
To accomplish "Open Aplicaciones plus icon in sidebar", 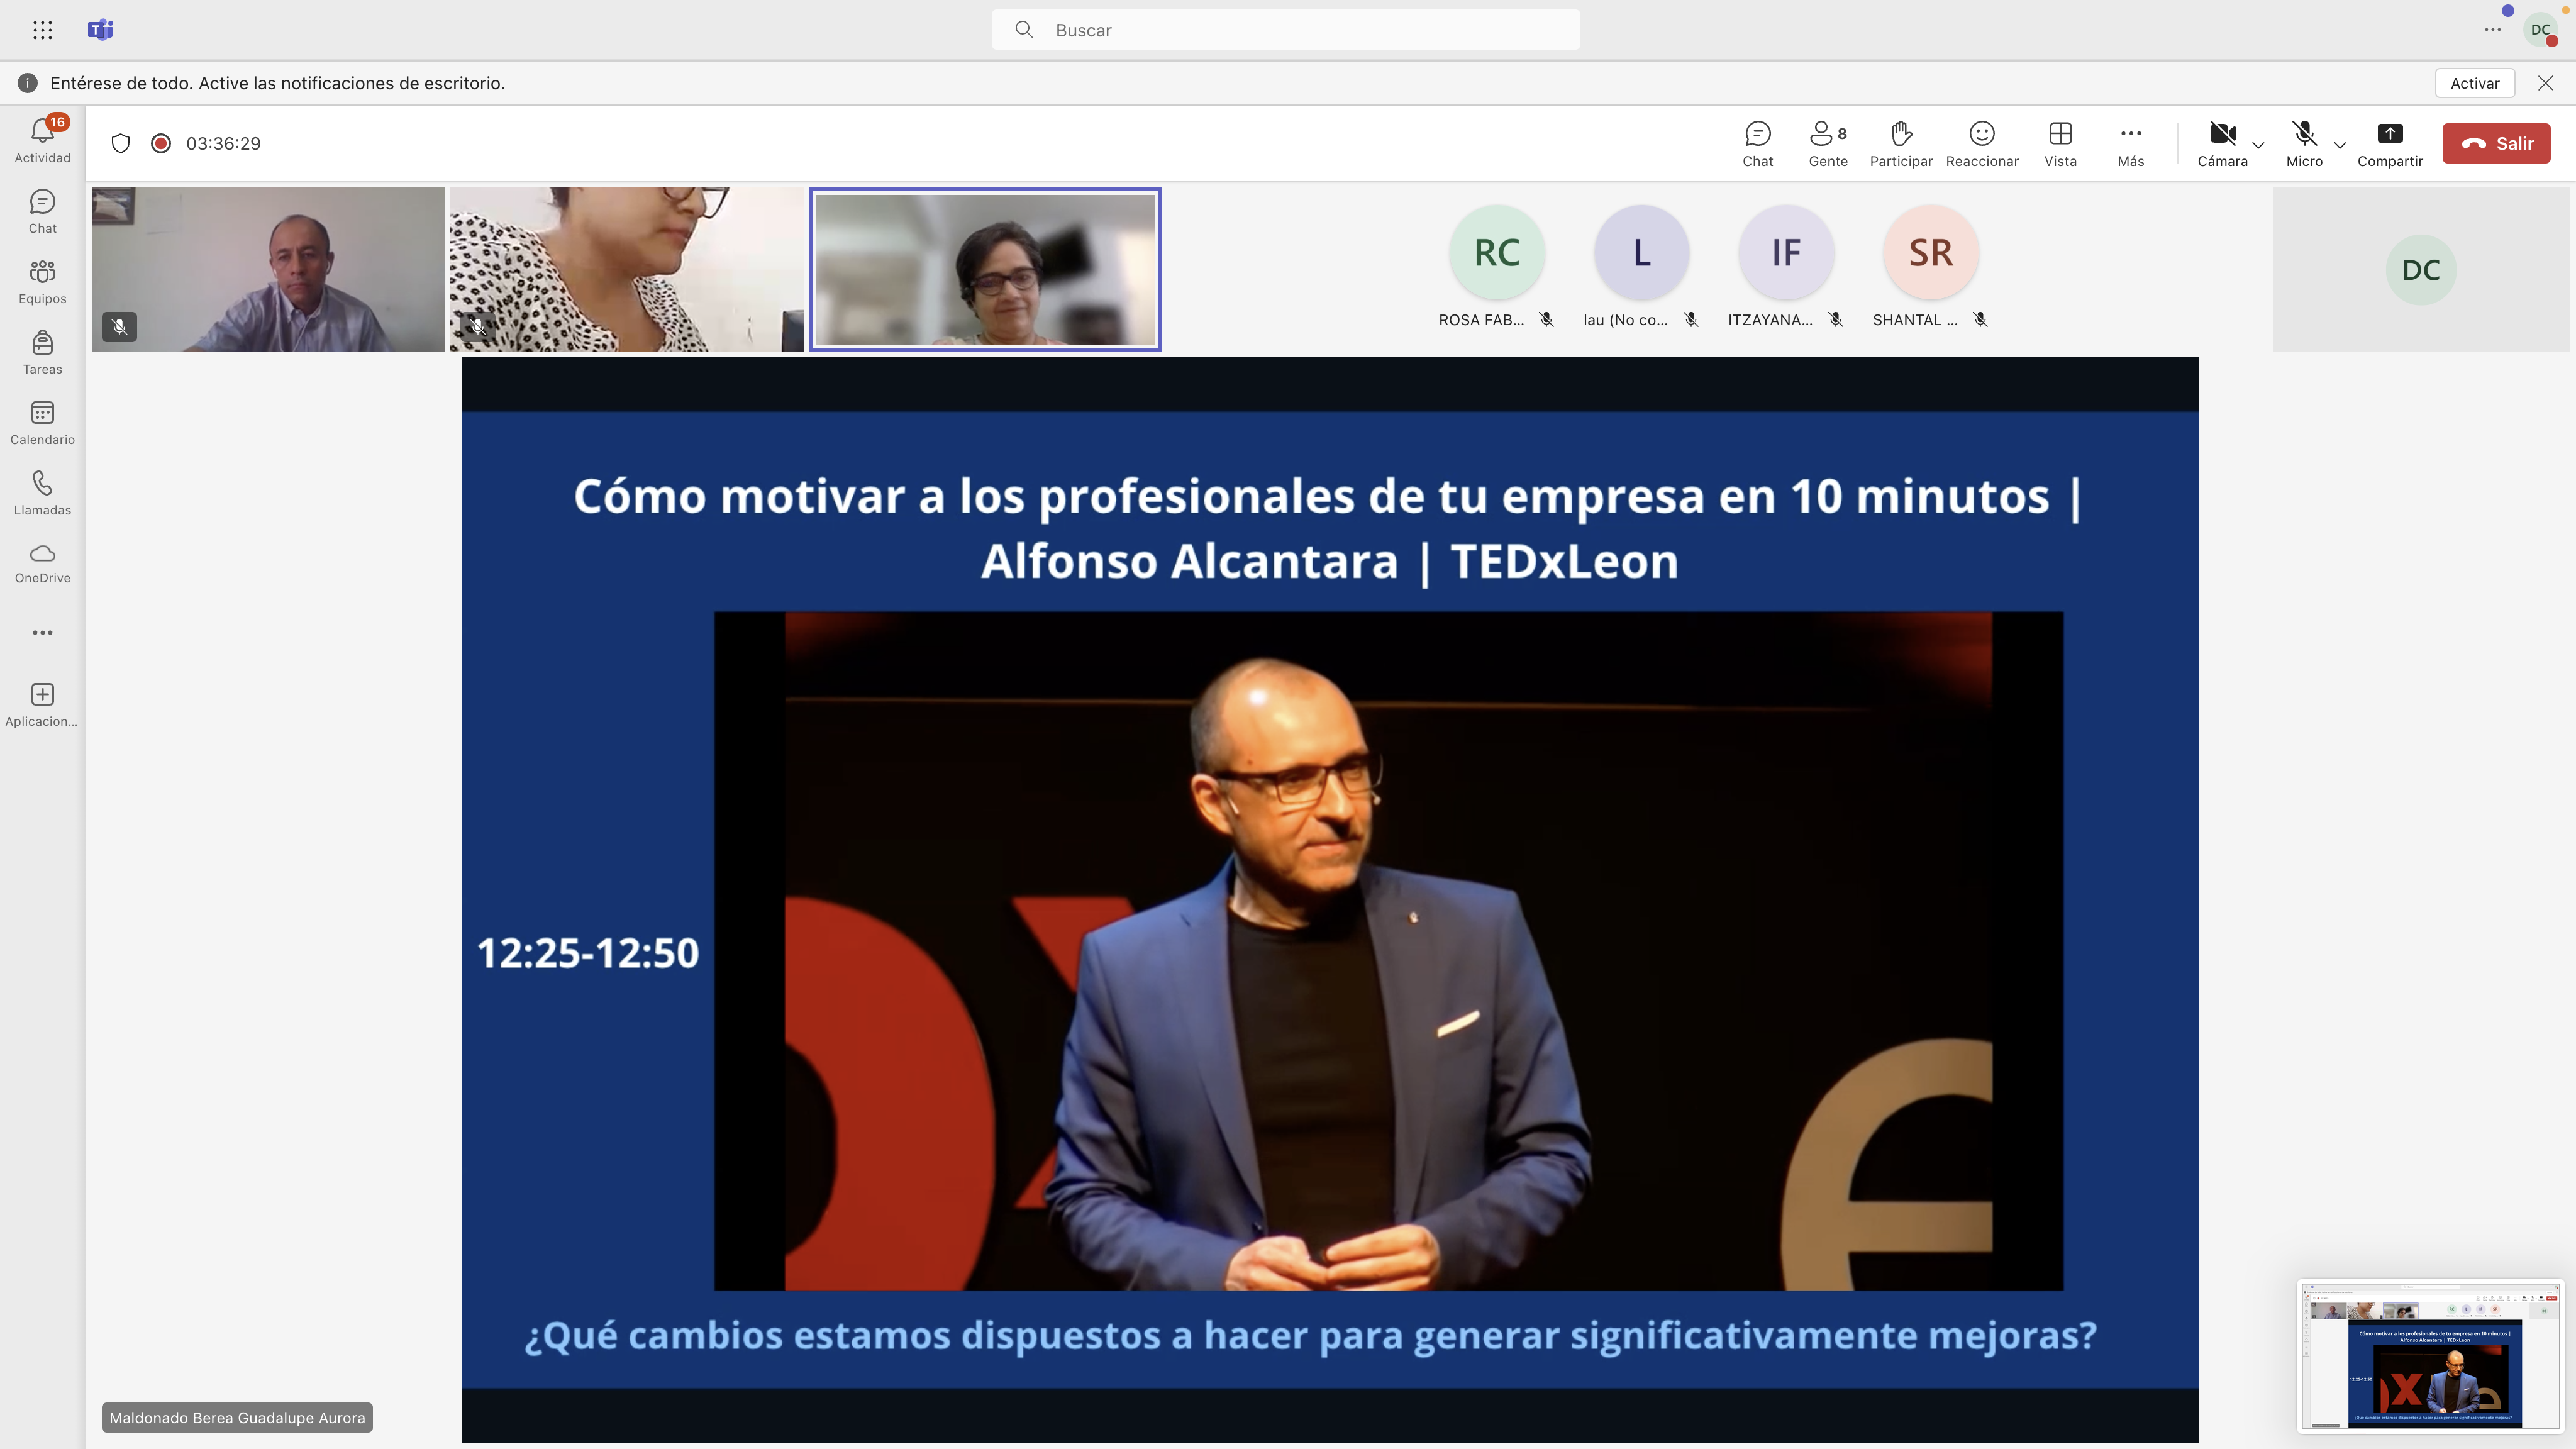I will click(42, 705).
